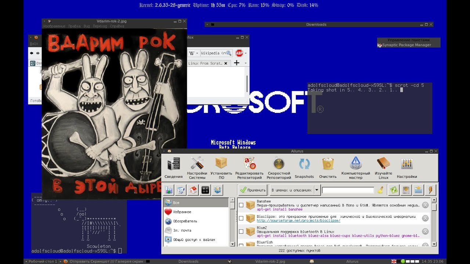This screenshot has height=264, width=470.
Task: Click the download-box toolbar button in Ailurus
Action: click(406, 190)
